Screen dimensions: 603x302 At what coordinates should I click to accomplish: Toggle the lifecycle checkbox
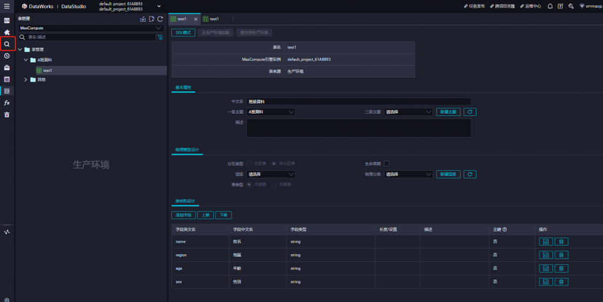click(386, 164)
